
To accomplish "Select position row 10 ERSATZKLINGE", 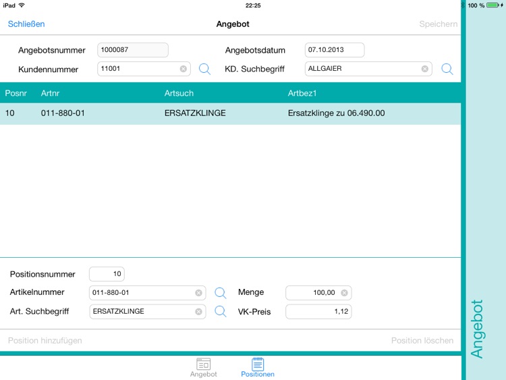I will tap(231, 113).
